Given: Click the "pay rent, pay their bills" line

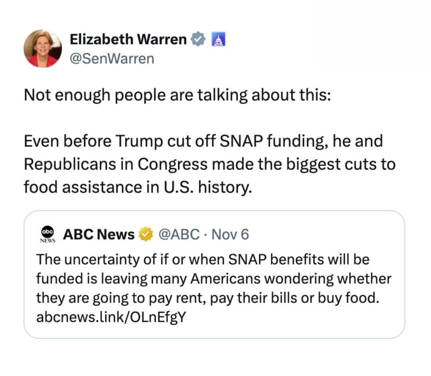Looking at the screenshot, I should [x=206, y=298].
